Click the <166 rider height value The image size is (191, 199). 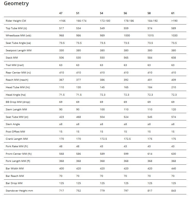click(62, 21)
